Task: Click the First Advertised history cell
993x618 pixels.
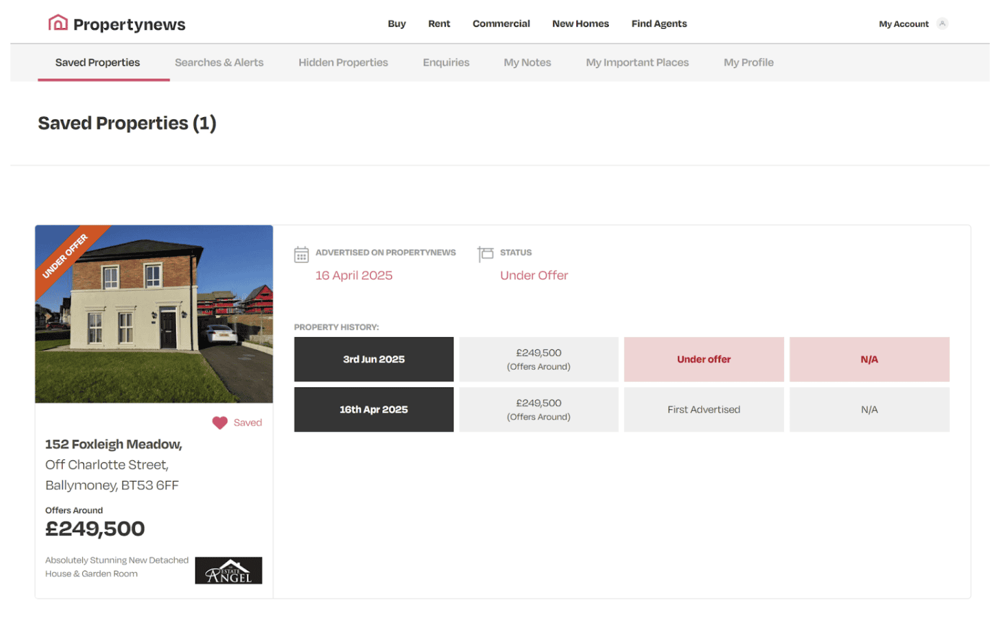Action: click(704, 410)
